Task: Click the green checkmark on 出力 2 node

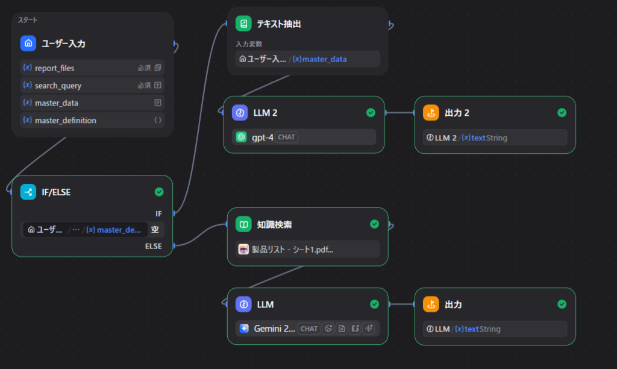Action: pos(562,113)
